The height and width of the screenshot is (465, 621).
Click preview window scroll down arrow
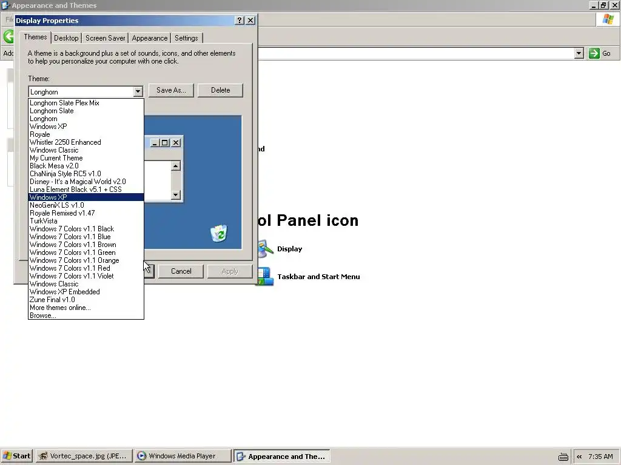[x=176, y=194]
